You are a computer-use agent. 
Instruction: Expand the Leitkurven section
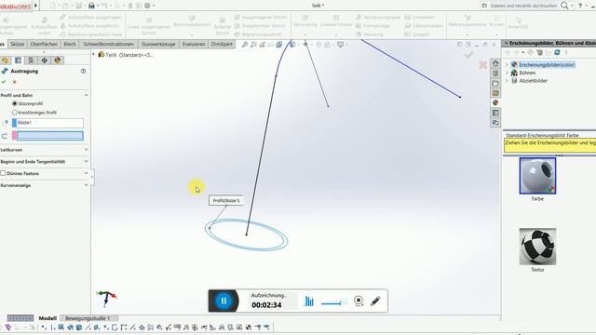click(x=87, y=150)
